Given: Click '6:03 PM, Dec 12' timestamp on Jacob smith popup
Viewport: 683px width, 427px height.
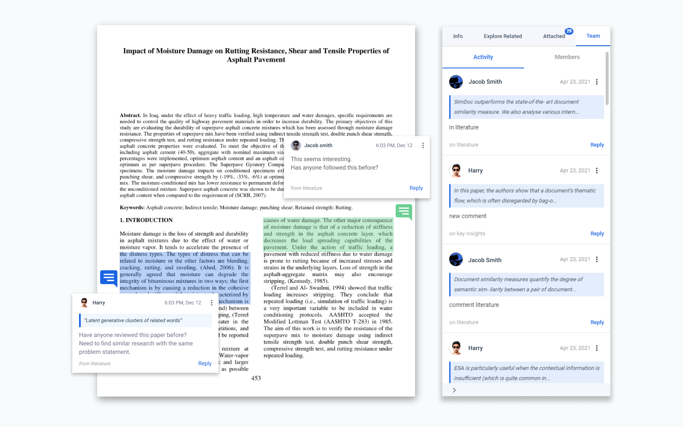Looking at the screenshot, I should (394, 145).
